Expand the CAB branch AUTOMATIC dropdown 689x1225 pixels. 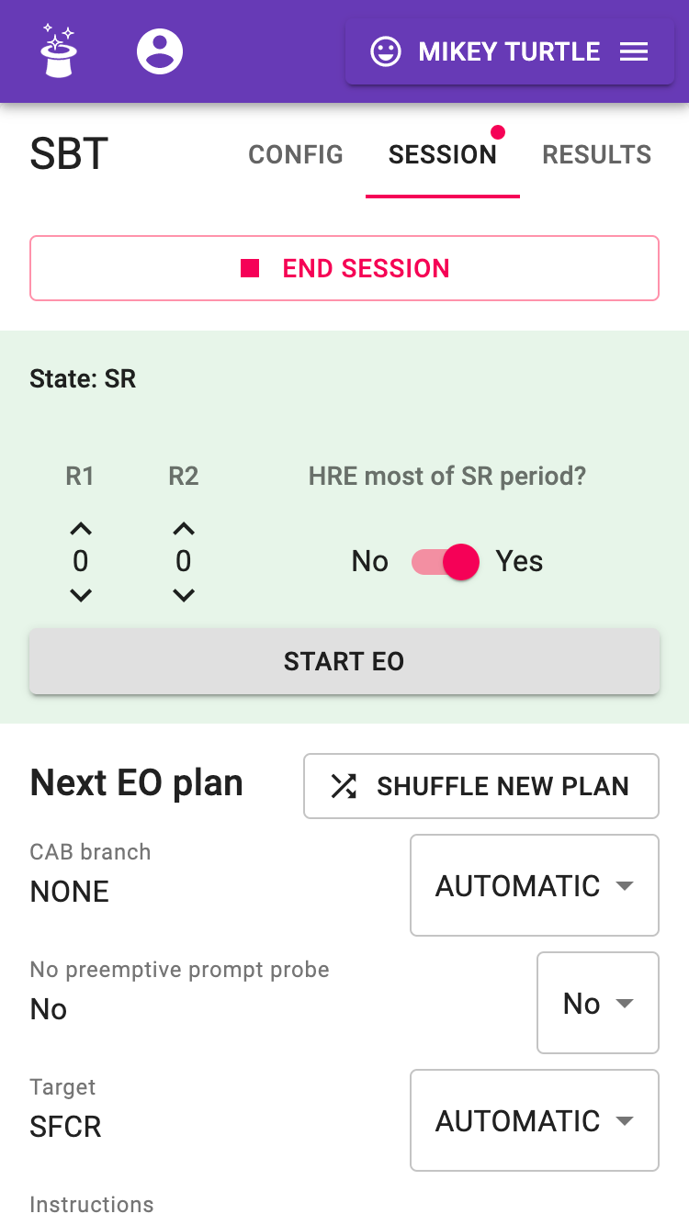click(535, 885)
